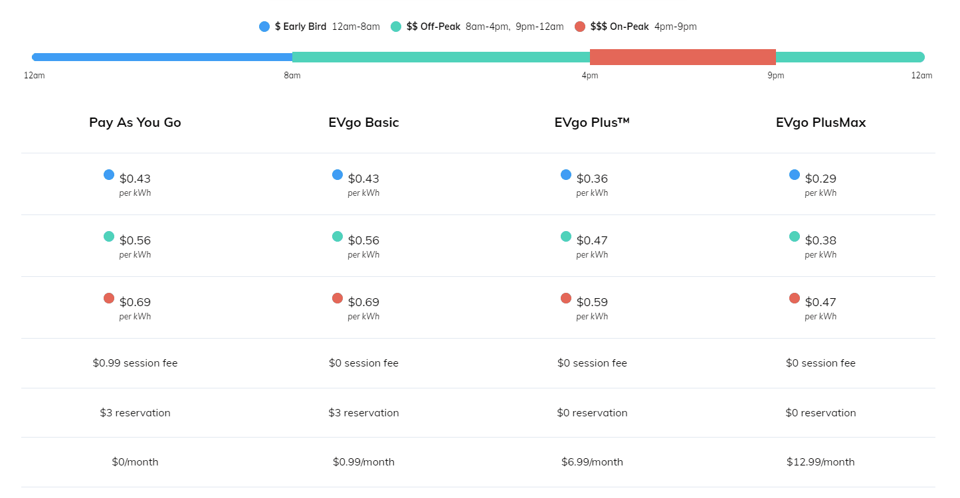Click "$0 session fee" in the EVgo Basic column

tap(364, 363)
